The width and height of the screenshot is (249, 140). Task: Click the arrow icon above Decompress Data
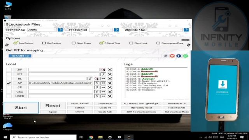[x=186, y=40]
